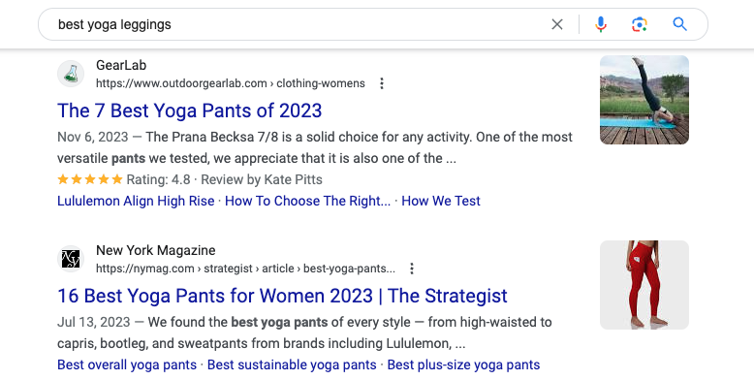Click the blue magnifying glass search icon
Image resolution: width=754 pixels, height=380 pixels.
coord(679,24)
